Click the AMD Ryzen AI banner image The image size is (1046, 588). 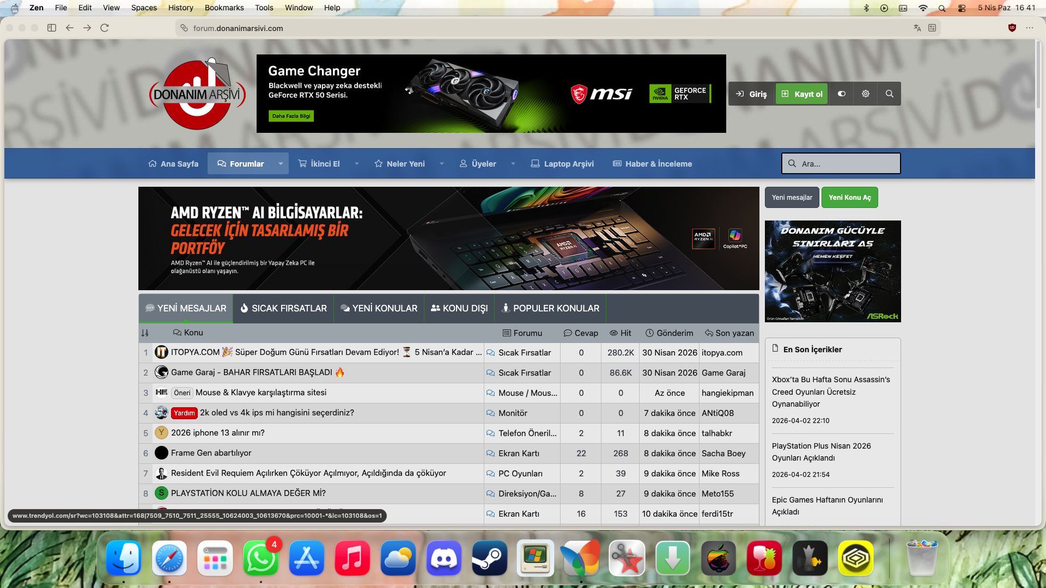448,238
